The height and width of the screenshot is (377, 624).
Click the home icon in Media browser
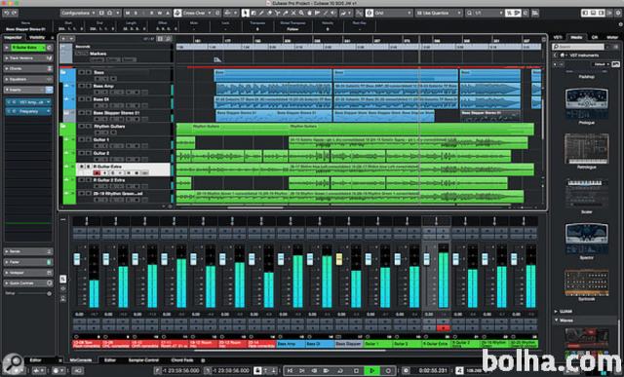[562, 56]
